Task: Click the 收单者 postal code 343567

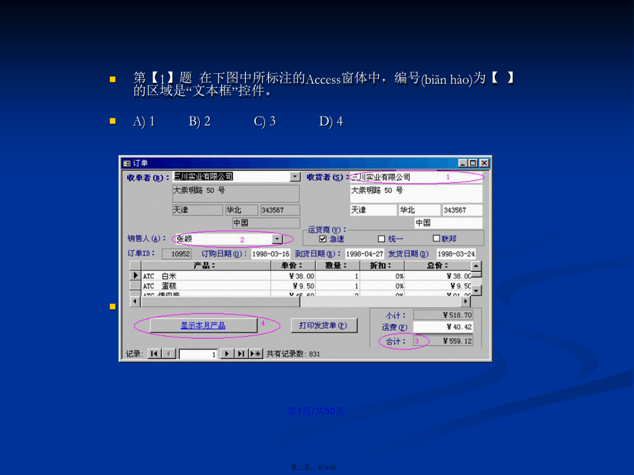Action: coord(280,210)
